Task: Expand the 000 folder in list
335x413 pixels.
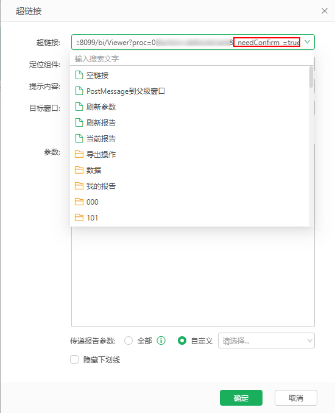Action: [x=189, y=202]
